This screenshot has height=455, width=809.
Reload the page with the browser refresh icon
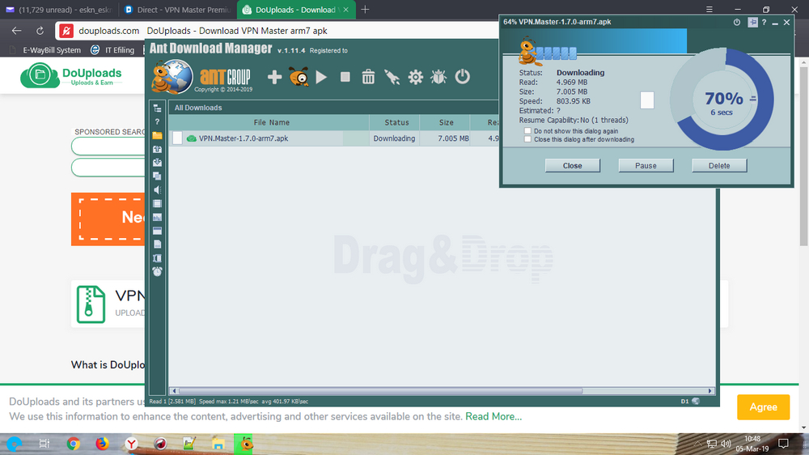coord(40,31)
